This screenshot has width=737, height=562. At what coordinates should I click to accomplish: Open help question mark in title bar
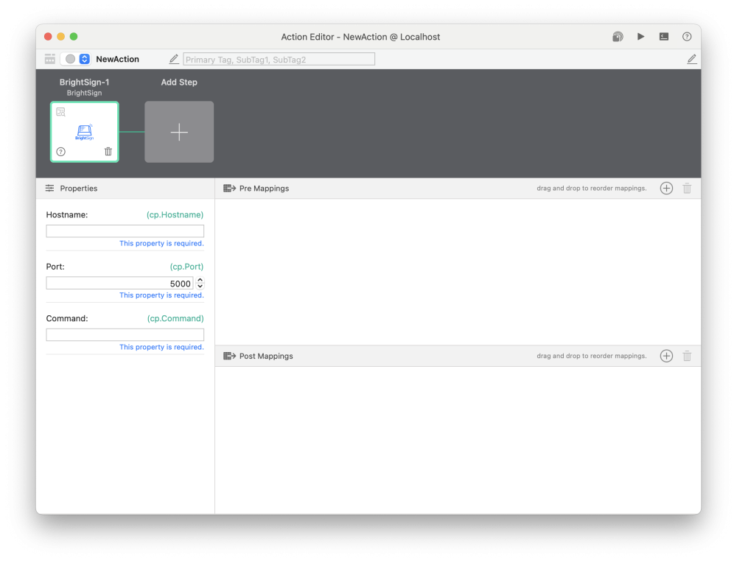tap(687, 37)
